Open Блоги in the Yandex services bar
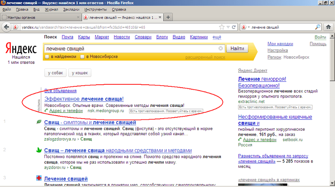Image resolution: width=335 pixels, height=187 pixels. coord(162,37)
